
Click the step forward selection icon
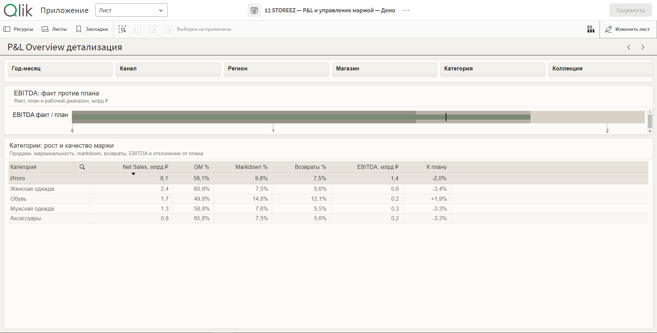pos(153,29)
